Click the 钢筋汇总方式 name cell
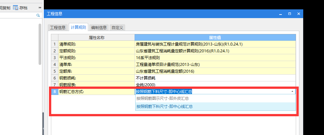324x135 pixels. (x=96, y=92)
